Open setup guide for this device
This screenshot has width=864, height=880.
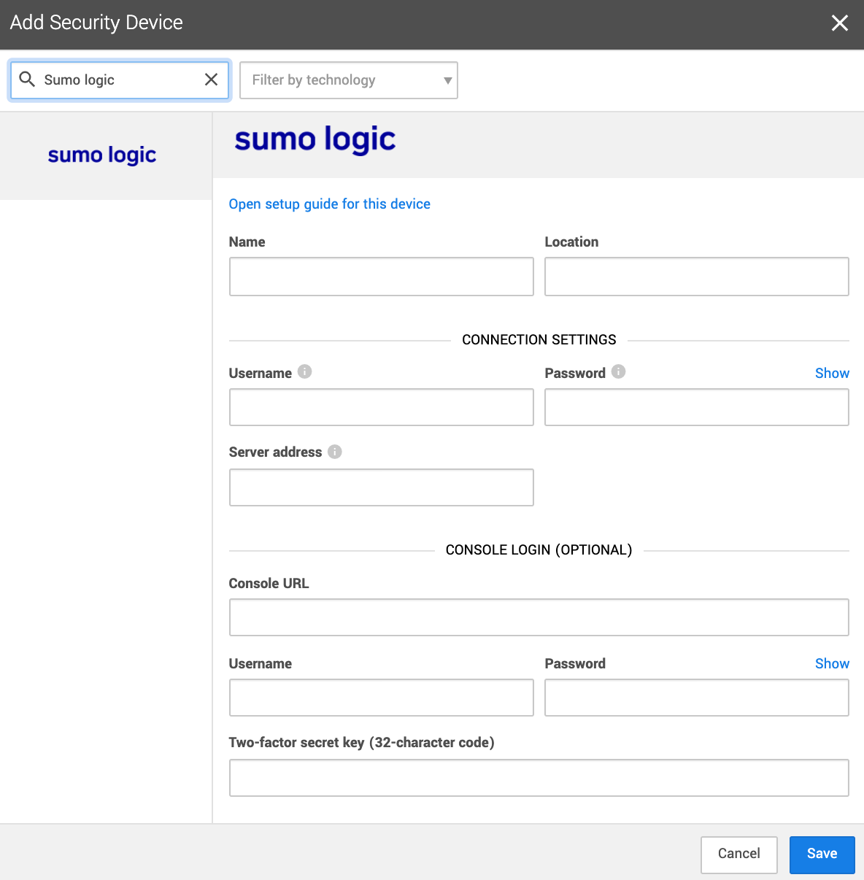(x=329, y=204)
